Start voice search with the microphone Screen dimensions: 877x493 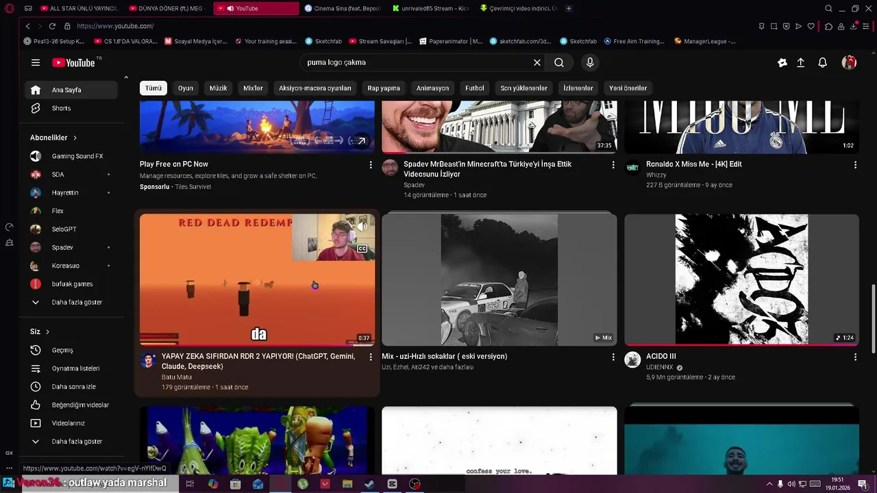590,62
